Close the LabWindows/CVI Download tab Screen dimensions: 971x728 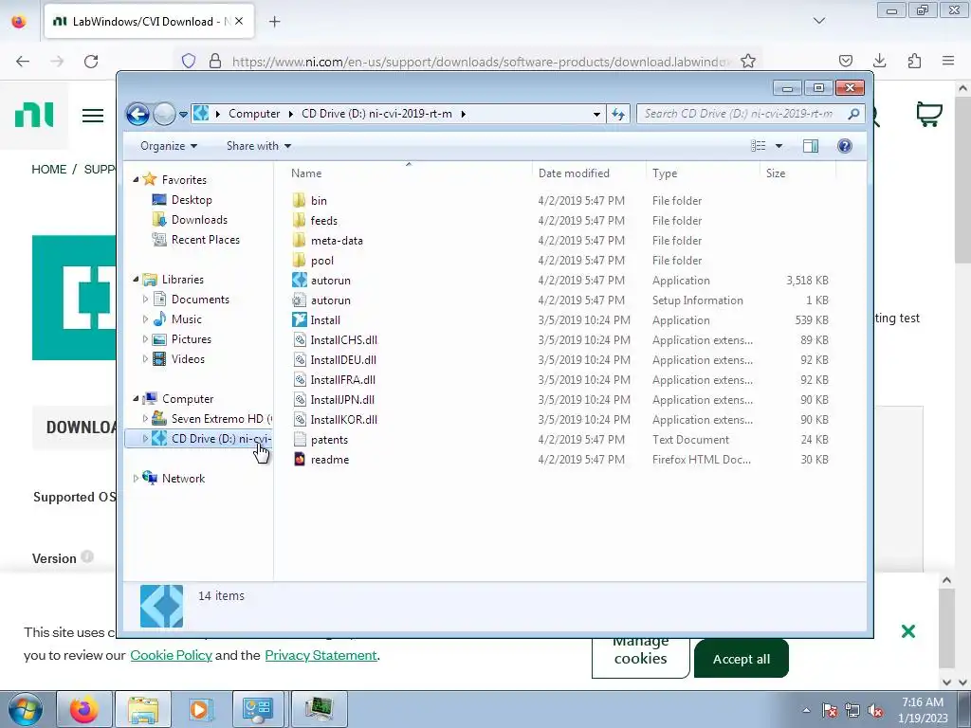pos(239,21)
